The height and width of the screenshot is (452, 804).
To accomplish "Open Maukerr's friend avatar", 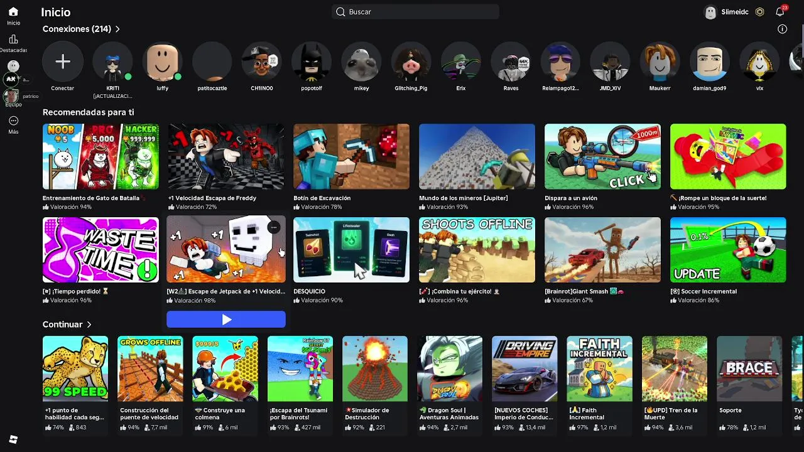I will click(x=660, y=62).
